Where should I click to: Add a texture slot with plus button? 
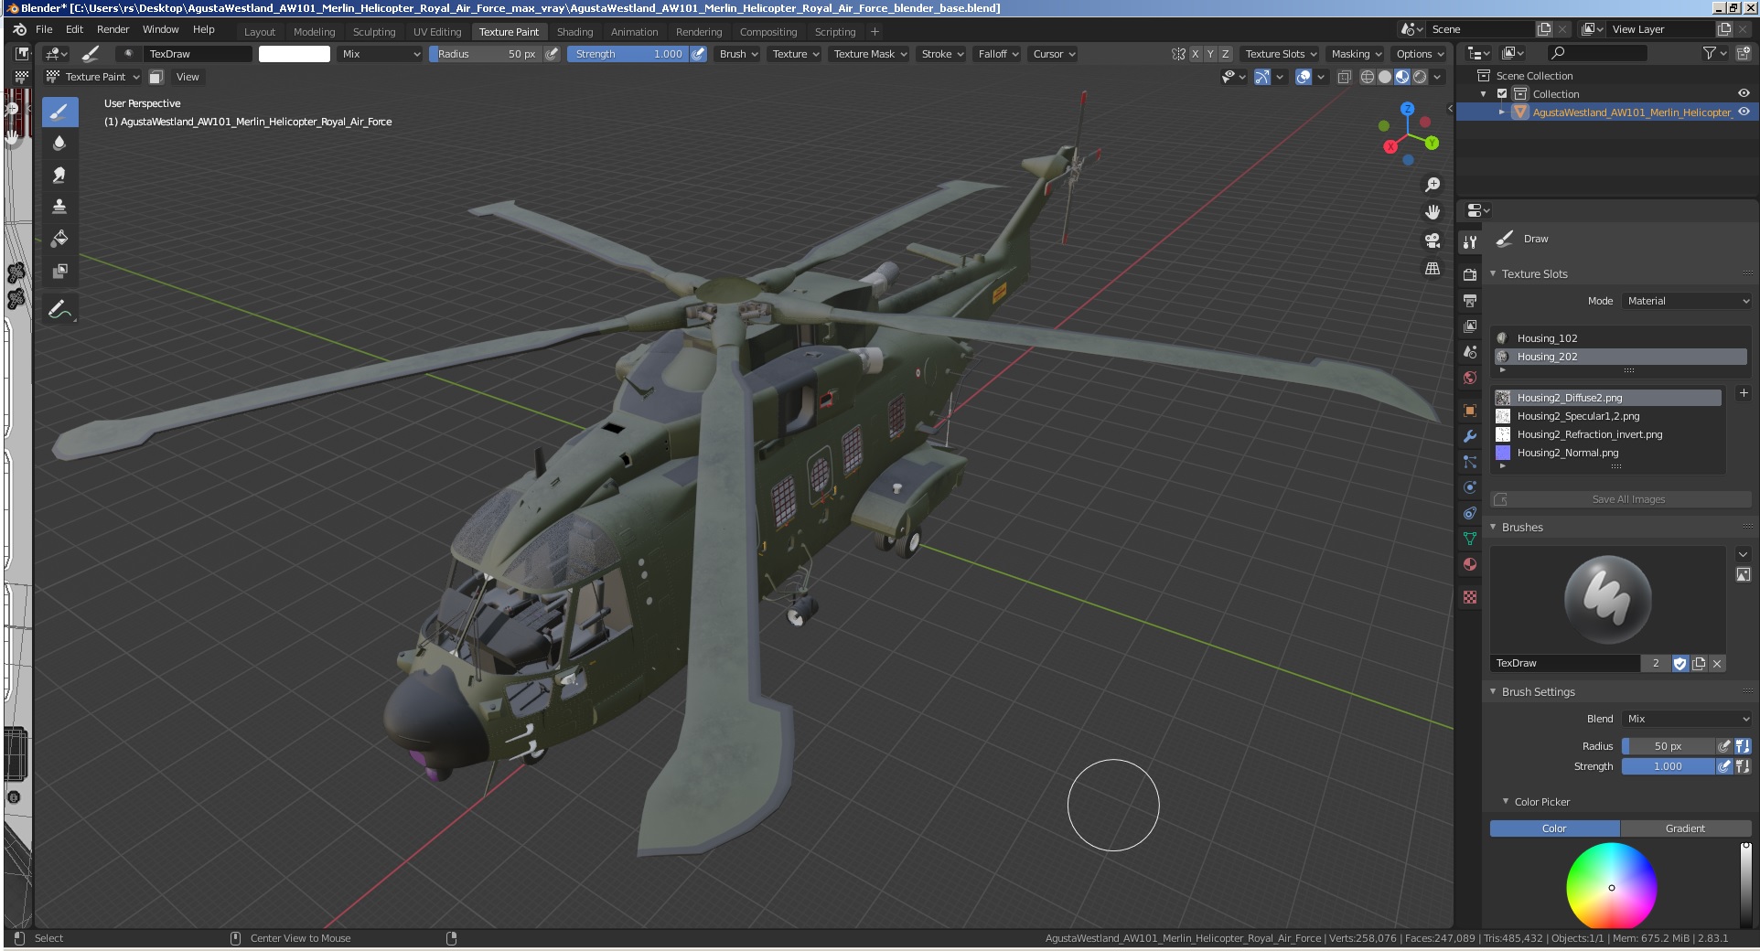[x=1744, y=393]
